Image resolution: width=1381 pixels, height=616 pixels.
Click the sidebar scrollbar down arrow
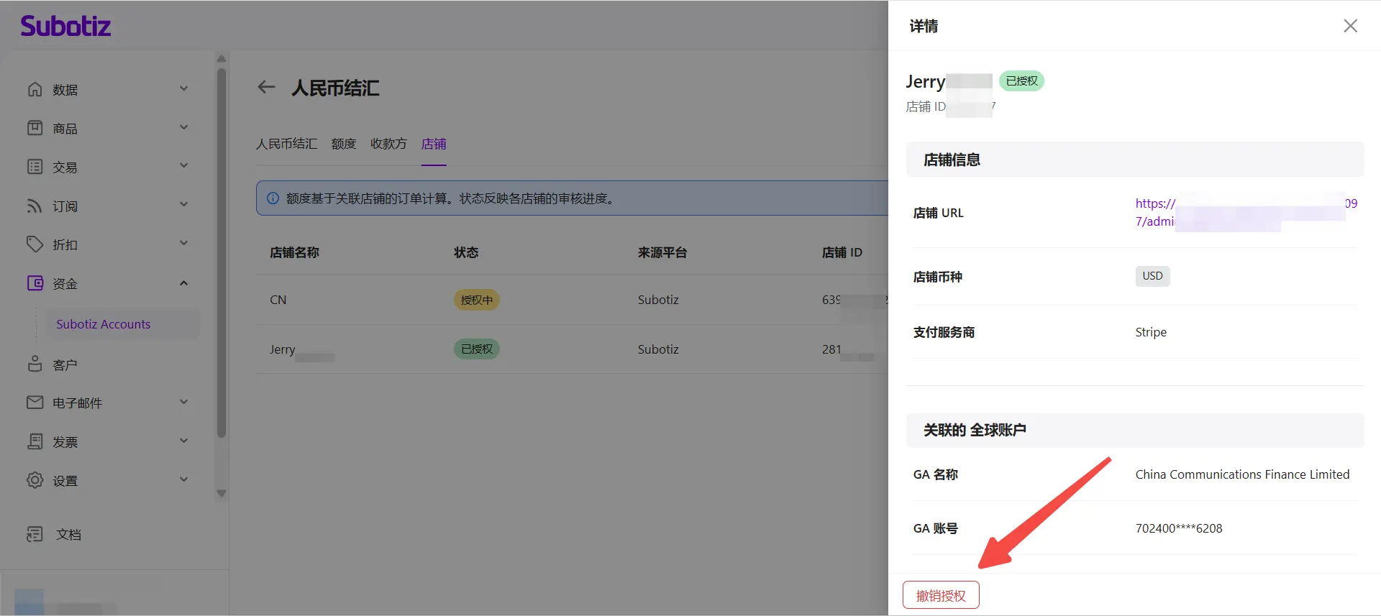(222, 494)
